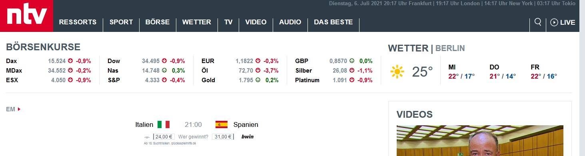Open the BÖRSE menu
Viewport: 585px width, 156px height.
(x=158, y=22)
